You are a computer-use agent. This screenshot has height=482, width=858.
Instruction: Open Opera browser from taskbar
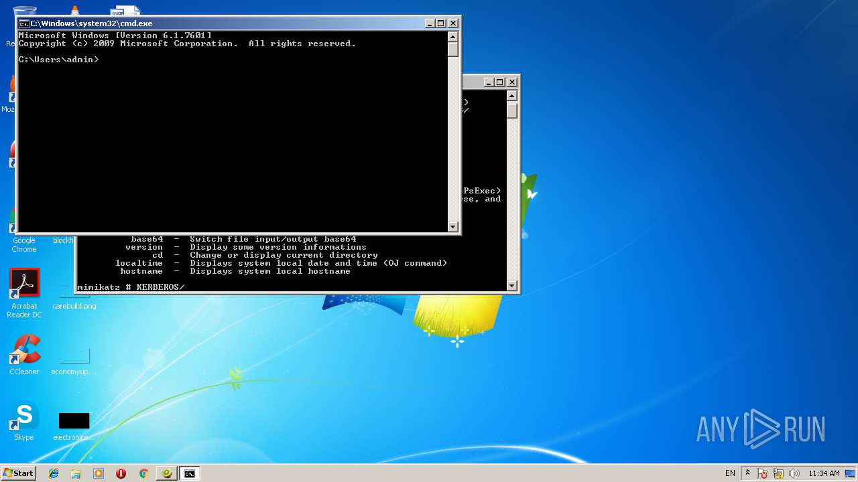pyautogui.click(x=121, y=473)
